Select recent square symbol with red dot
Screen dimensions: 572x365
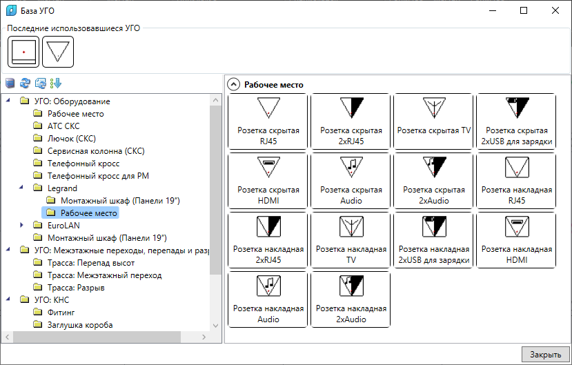23,52
